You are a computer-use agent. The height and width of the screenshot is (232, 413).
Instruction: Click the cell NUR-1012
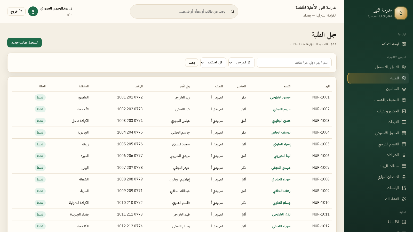click(321, 226)
